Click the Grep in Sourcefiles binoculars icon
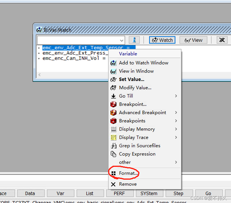Screen dimensions: 231x203 coord(113,146)
